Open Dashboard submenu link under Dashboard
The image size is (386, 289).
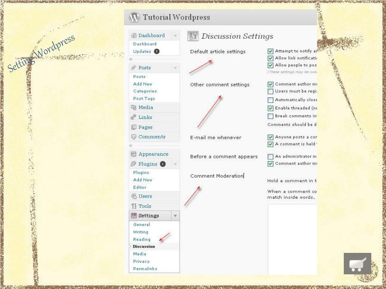click(x=145, y=44)
